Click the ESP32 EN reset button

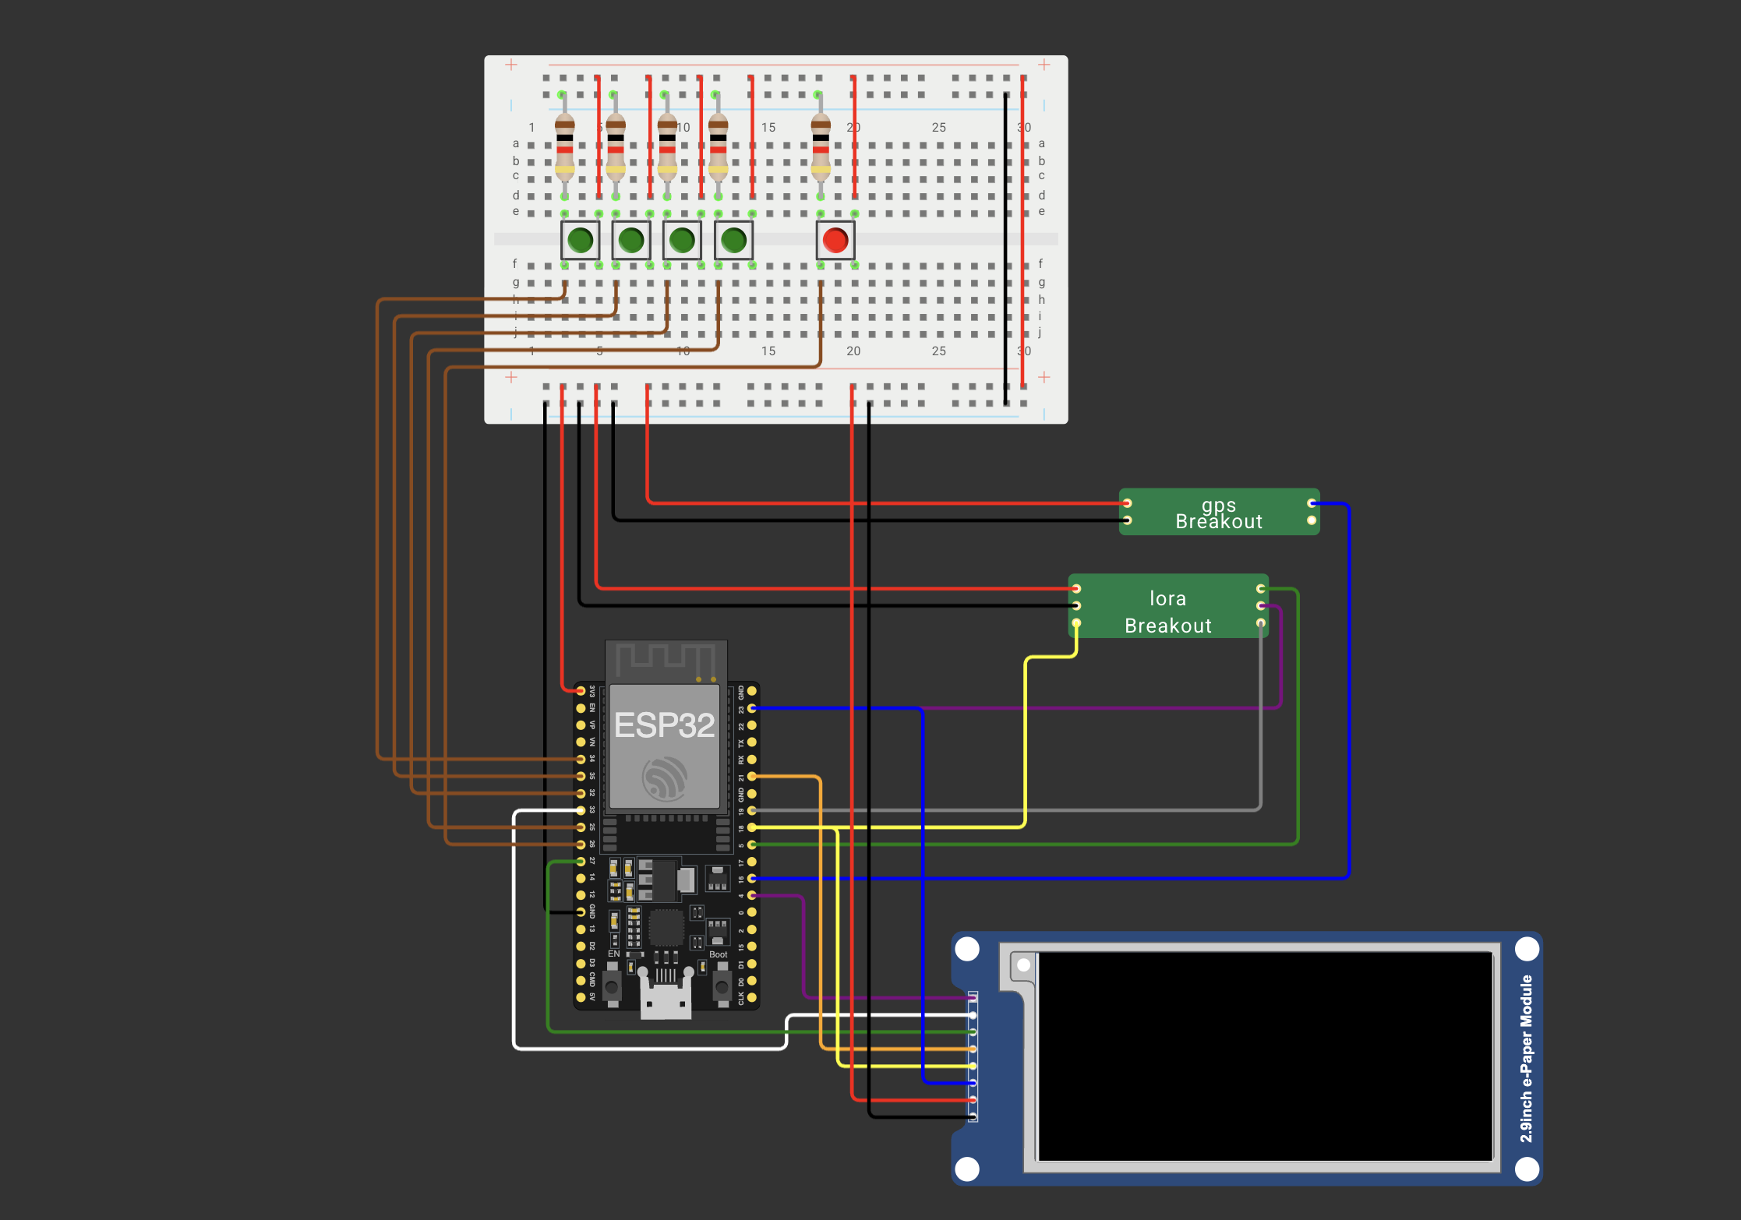[x=613, y=986]
